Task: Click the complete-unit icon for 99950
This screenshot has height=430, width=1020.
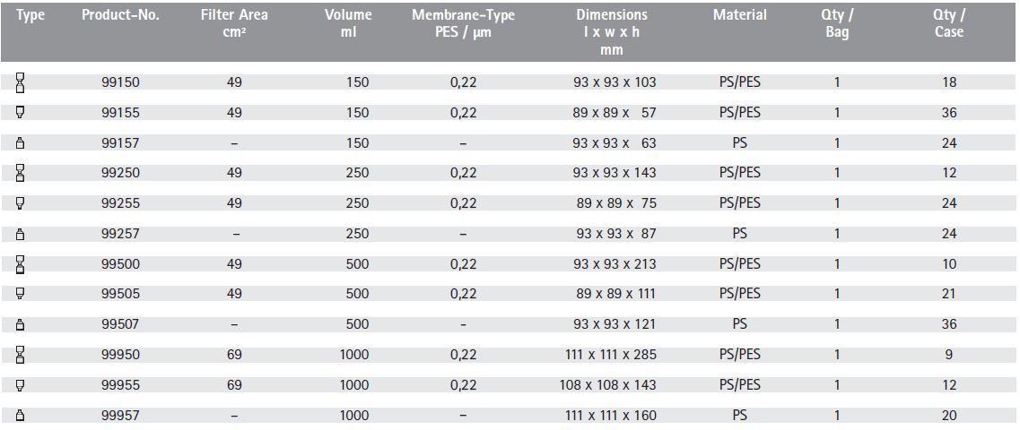Action: tap(20, 354)
